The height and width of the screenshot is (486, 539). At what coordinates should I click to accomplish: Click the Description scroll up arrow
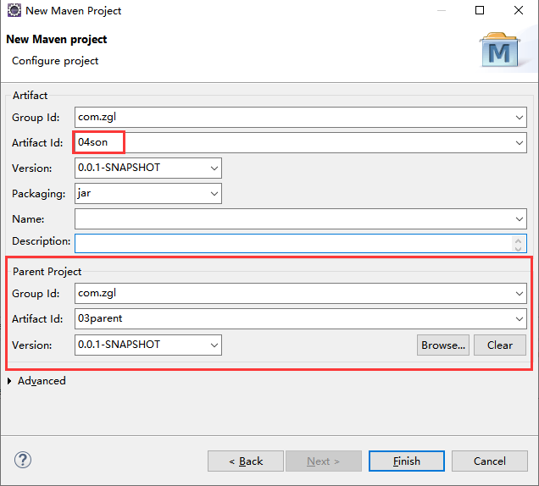coord(519,240)
